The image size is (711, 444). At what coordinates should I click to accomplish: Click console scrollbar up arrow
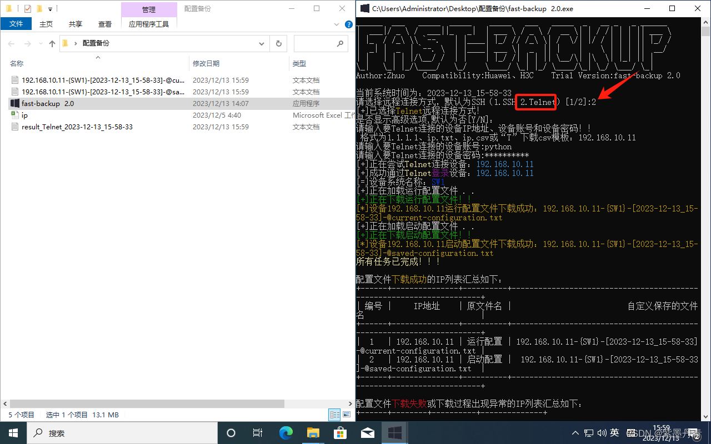[705, 22]
